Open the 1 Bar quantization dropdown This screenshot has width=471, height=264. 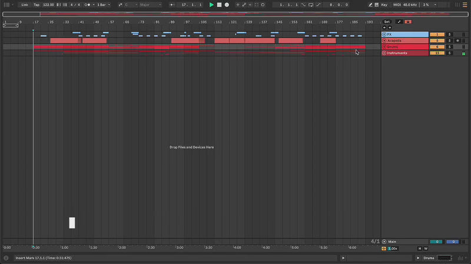[102, 5]
